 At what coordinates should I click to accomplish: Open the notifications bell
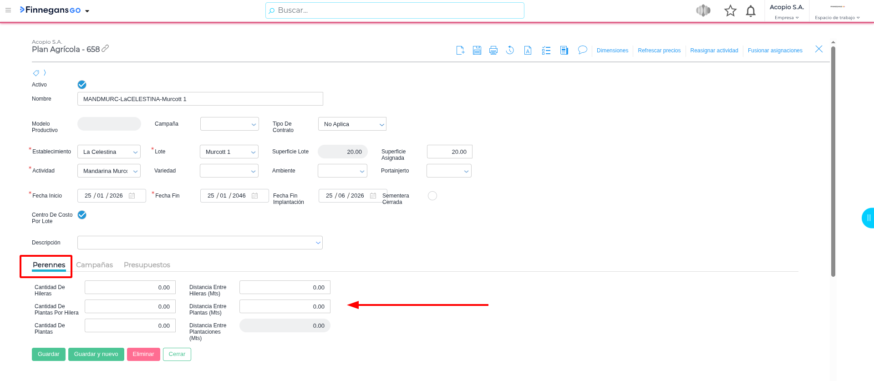(751, 11)
